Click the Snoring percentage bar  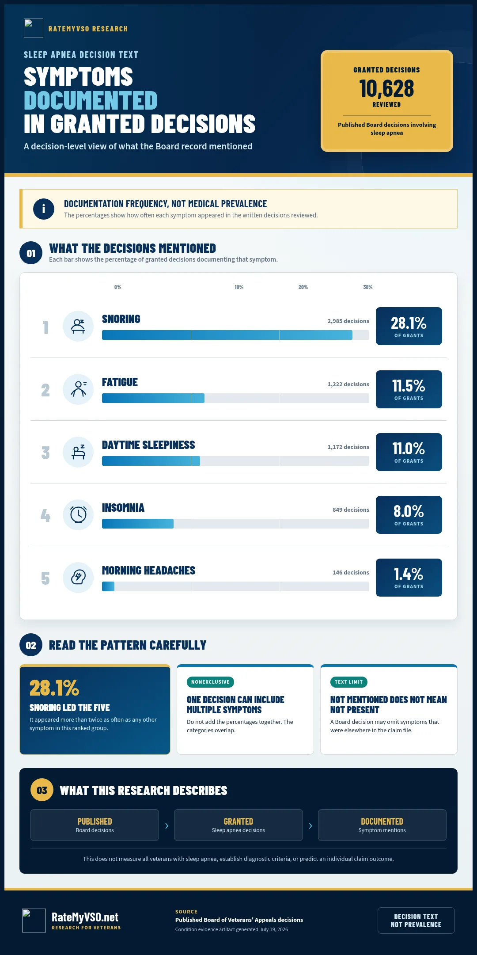tap(235, 335)
